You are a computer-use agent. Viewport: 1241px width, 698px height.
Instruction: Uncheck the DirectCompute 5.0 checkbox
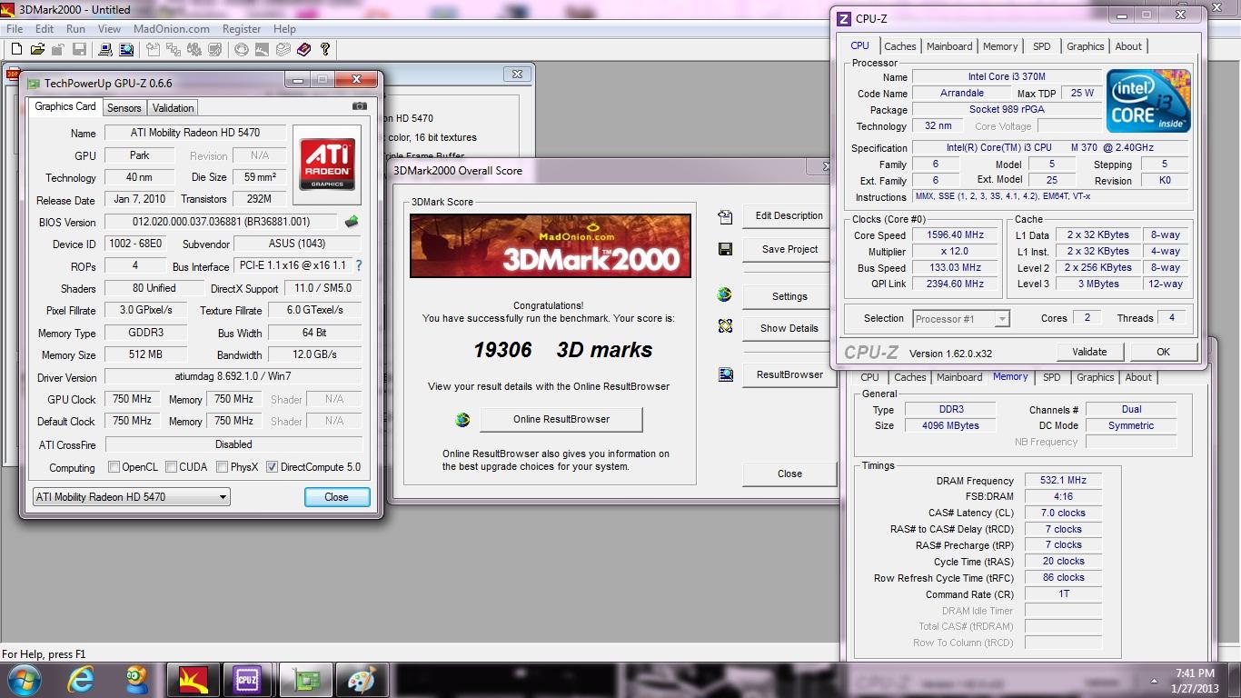click(x=273, y=467)
